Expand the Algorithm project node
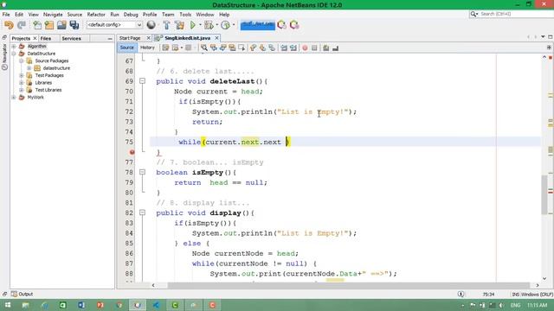Image resolution: width=554 pixels, height=311 pixels. [x=14, y=46]
